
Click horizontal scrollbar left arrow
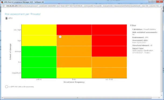(2, 98)
